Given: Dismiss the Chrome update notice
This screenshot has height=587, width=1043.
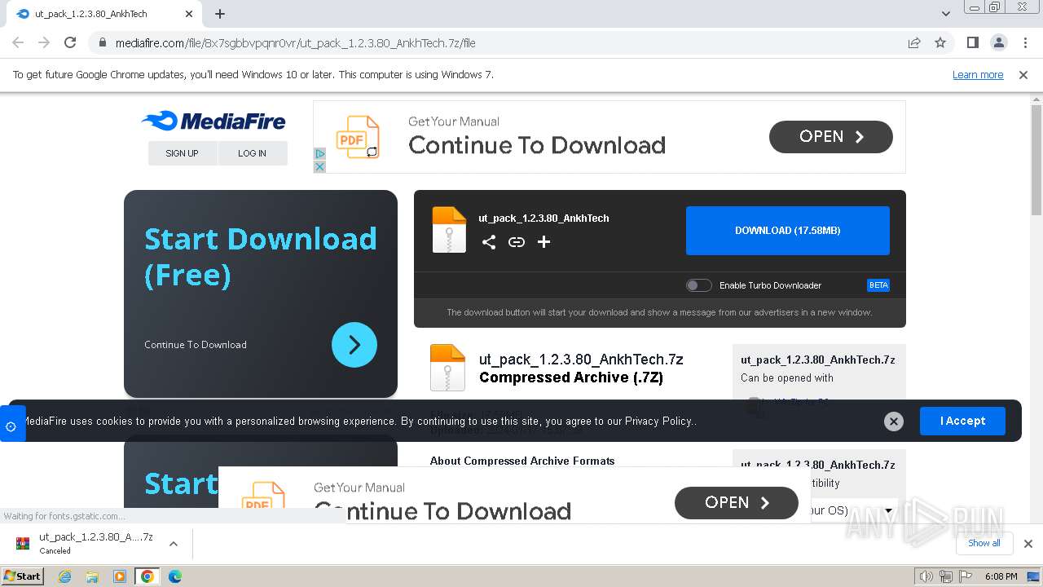Looking at the screenshot, I should point(1023,74).
